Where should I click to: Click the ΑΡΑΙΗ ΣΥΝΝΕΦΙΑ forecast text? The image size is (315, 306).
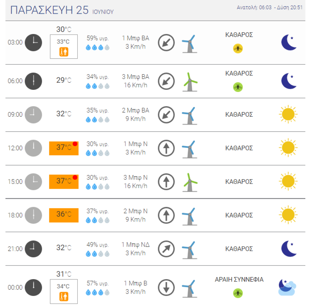pos(239,280)
